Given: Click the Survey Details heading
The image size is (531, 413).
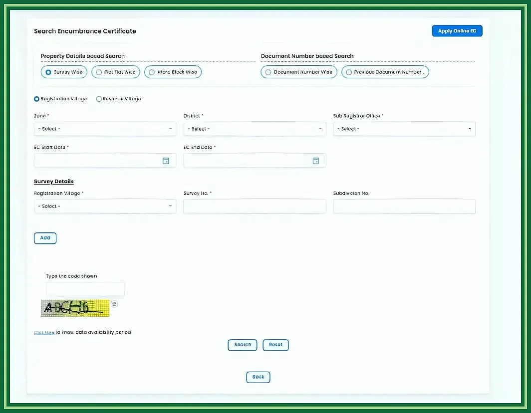Looking at the screenshot, I should (x=54, y=182).
